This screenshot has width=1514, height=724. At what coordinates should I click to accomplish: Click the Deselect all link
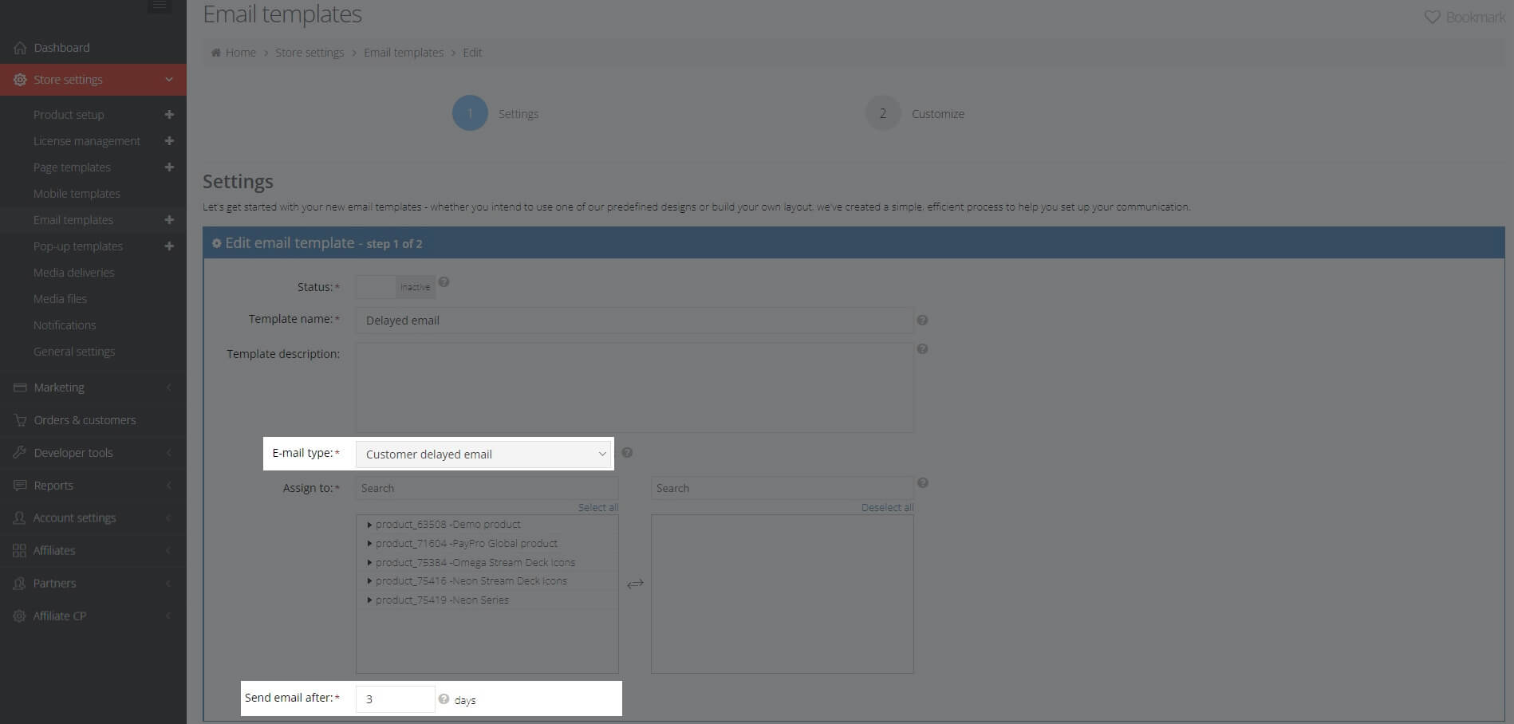886,507
